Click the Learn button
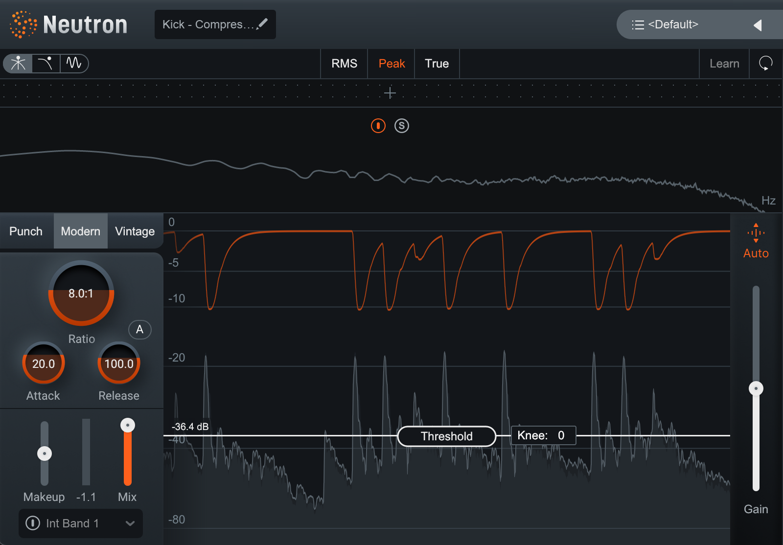Screen dimensions: 783x545 pos(724,64)
